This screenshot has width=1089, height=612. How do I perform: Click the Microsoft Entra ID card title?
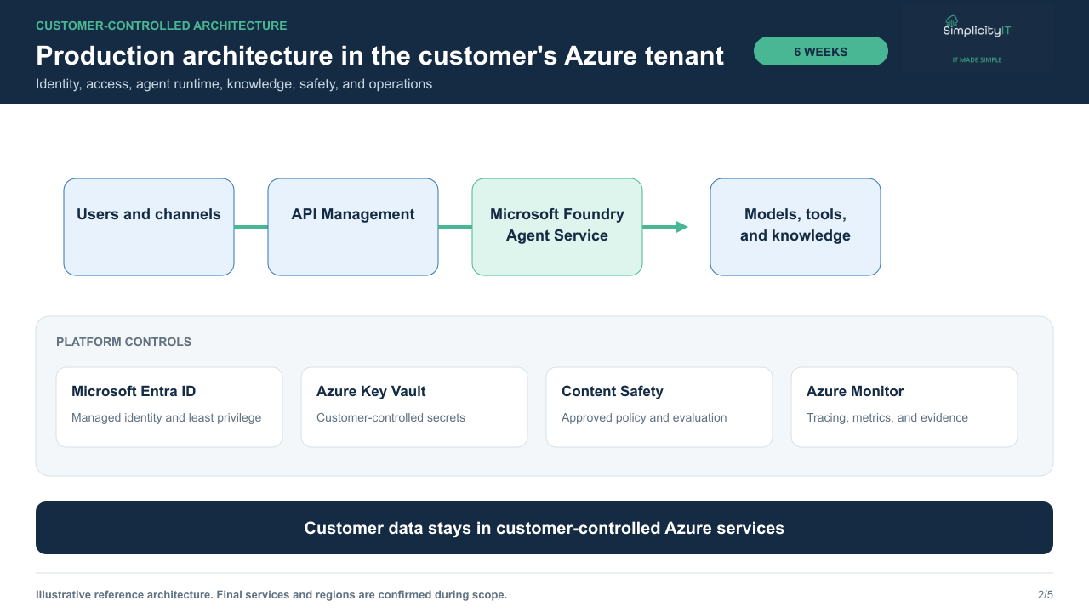click(x=134, y=391)
